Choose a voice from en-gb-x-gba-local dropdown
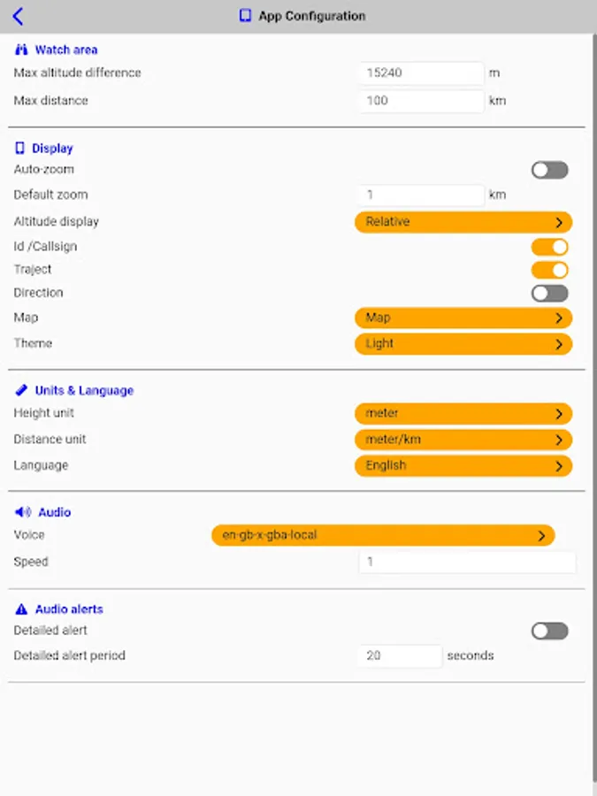The image size is (597, 796). 382,535
